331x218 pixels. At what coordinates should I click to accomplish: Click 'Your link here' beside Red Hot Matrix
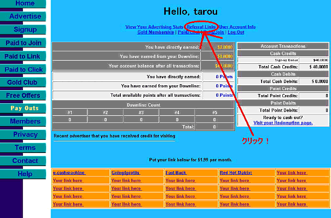pos(292,173)
